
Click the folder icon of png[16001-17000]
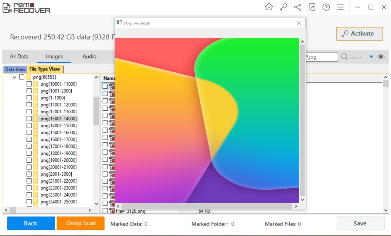coord(36,140)
